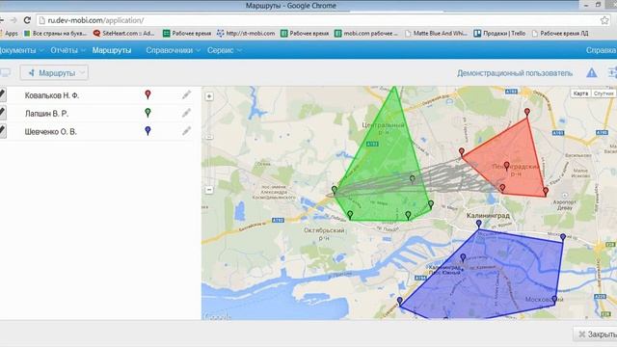Screen dimensions: 617x347
Task: Click red pin marker of Ковальков Н. Ф.
Action: pyautogui.click(x=148, y=94)
